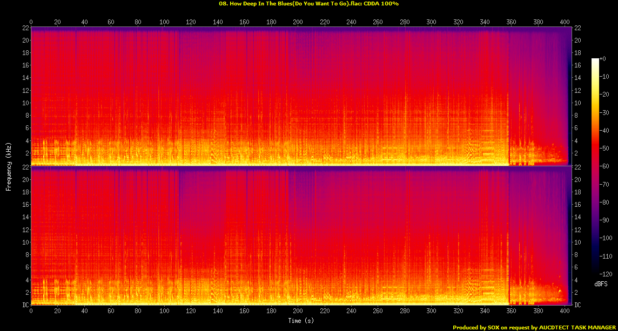
Task: Select the 200 mark on the bottom time axis
Action: click(x=298, y=312)
